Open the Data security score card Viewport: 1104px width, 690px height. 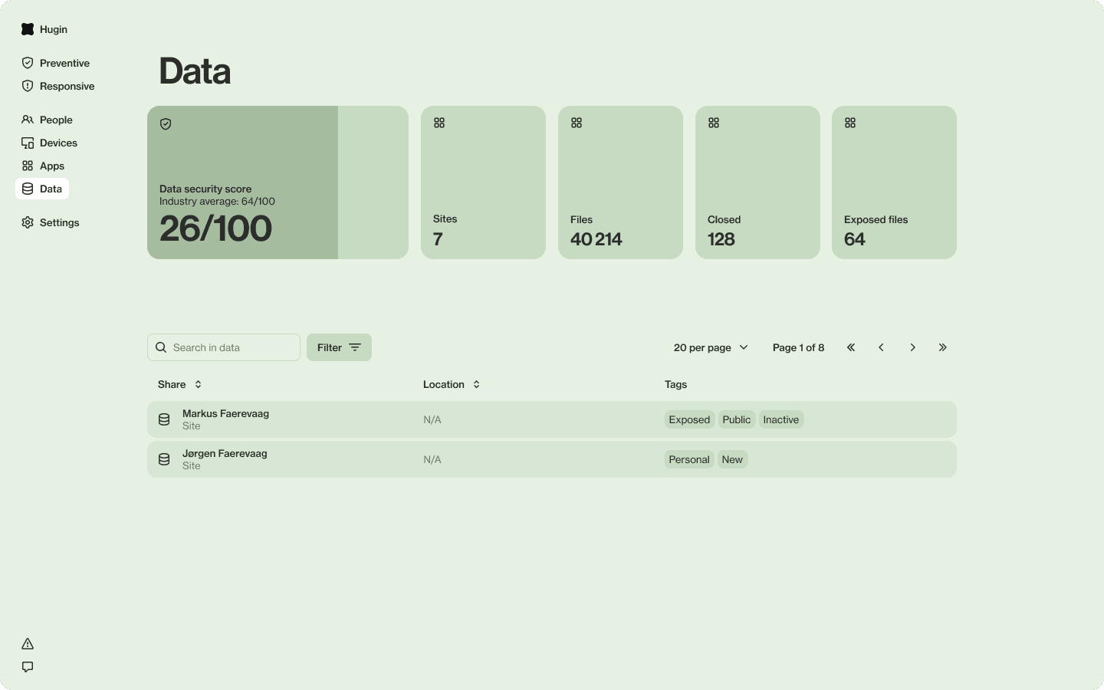click(x=278, y=182)
